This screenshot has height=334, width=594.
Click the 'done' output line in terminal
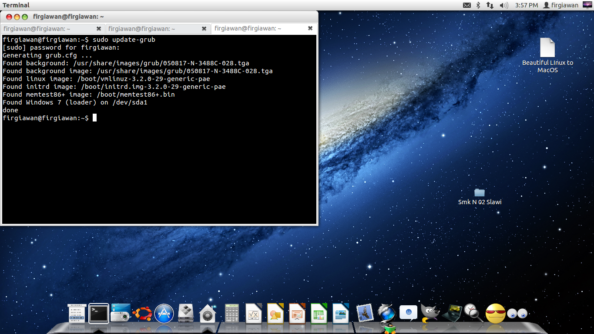pyautogui.click(x=10, y=110)
